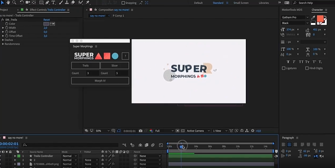
Task: Select the Roto Brush tool
Action: [x=80, y=2]
